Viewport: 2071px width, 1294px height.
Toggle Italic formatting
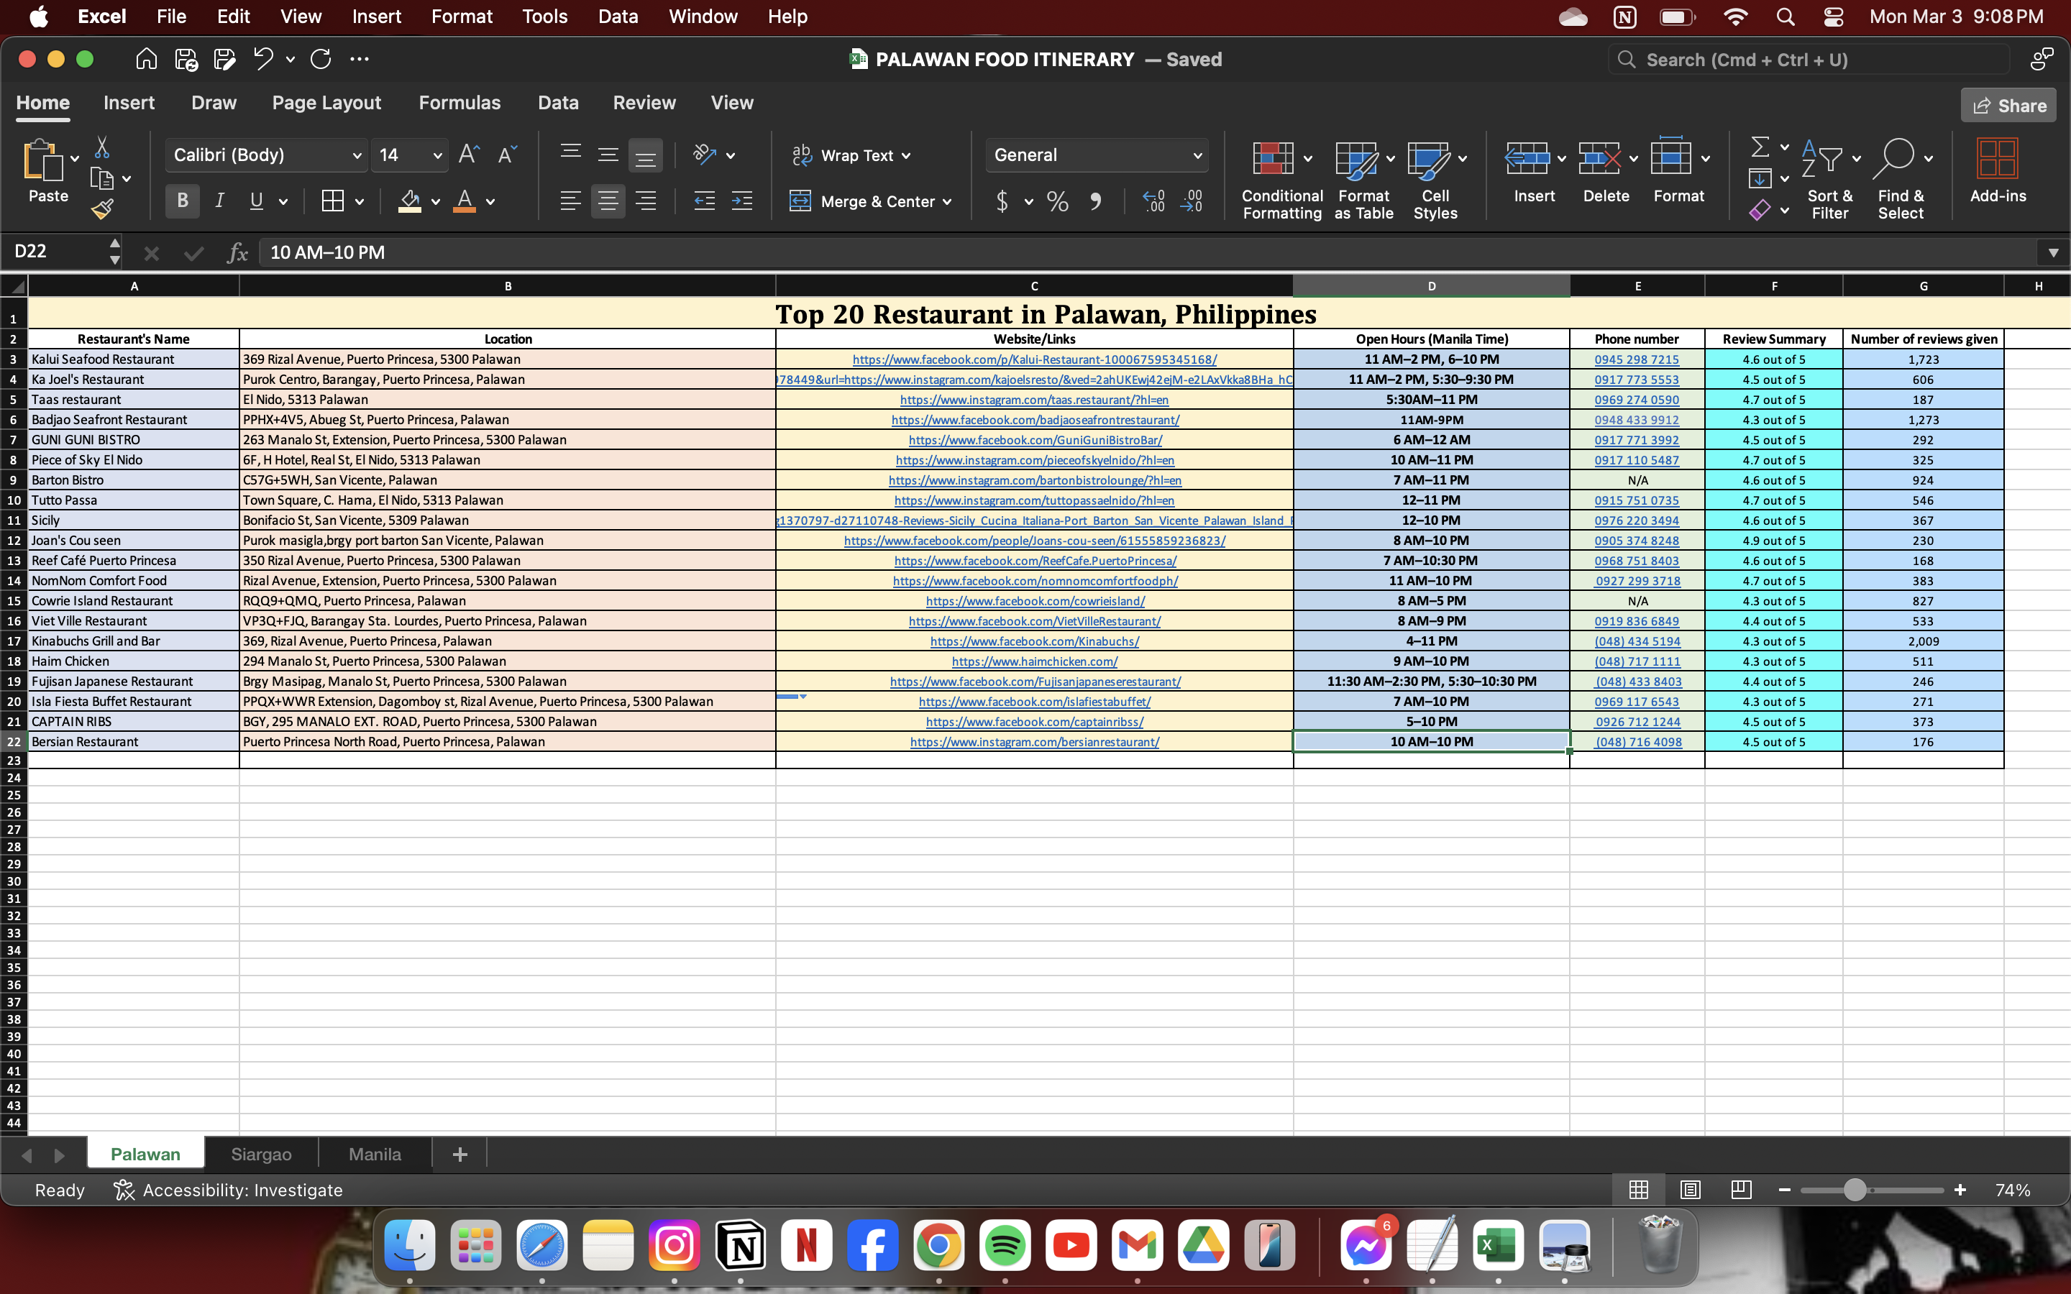click(x=220, y=201)
